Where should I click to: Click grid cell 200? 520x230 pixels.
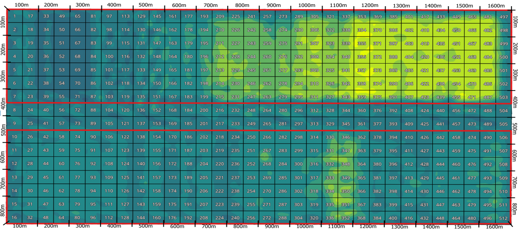click(204, 110)
